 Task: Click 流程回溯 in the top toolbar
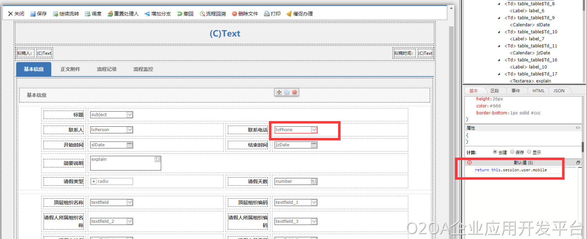(x=212, y=14)
